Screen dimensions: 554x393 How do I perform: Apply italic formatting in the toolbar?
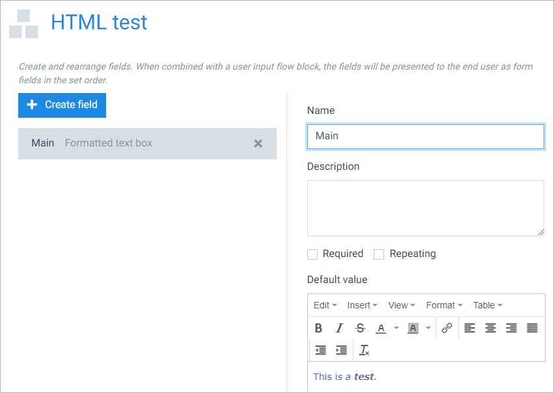click(339, 328)
